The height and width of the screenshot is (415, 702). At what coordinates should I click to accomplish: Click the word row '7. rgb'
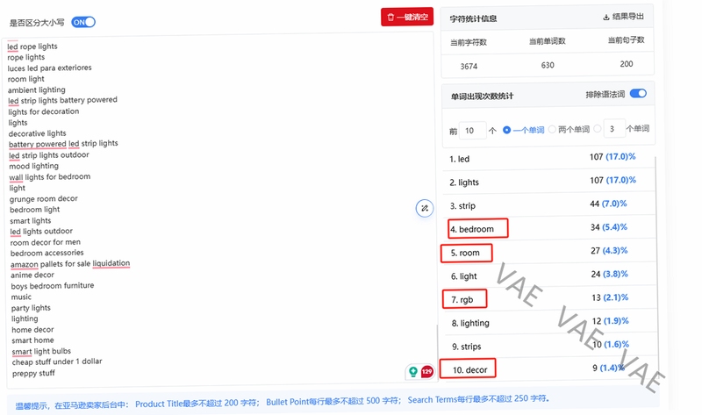tap(549, 298)
